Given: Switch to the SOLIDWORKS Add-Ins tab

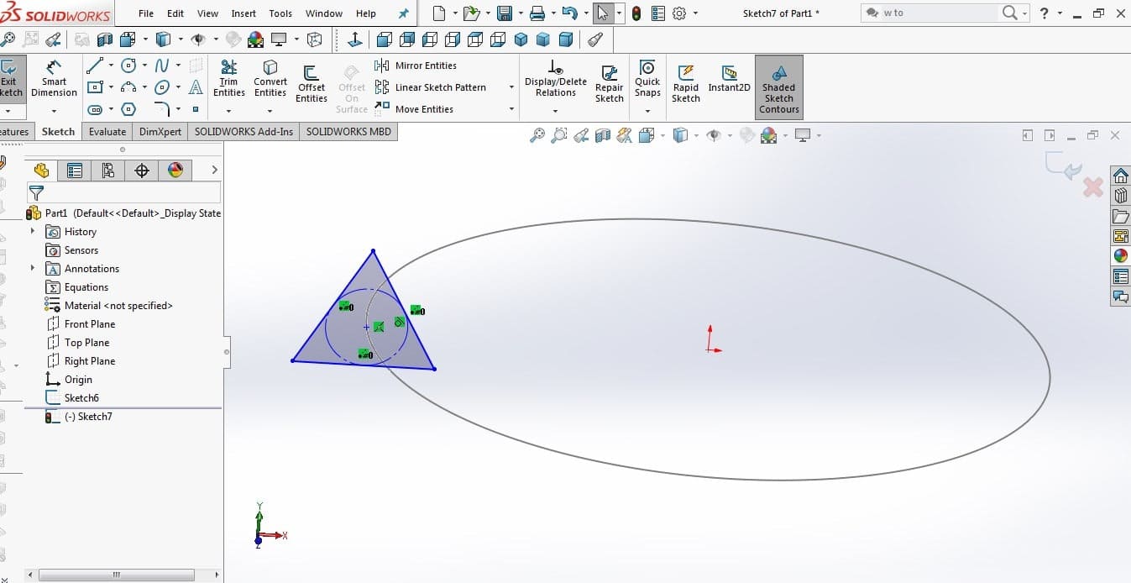Looking at the screenshot, I should click(244, 132).
